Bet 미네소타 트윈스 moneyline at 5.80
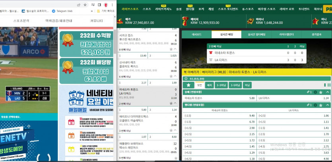The height and width of the screenshot is (162, 332). point(219,98)
